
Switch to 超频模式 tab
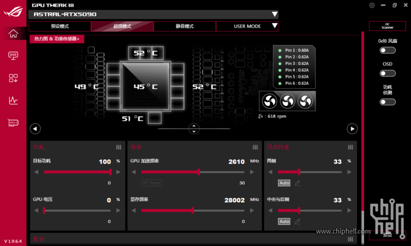[x=122, y=26]
